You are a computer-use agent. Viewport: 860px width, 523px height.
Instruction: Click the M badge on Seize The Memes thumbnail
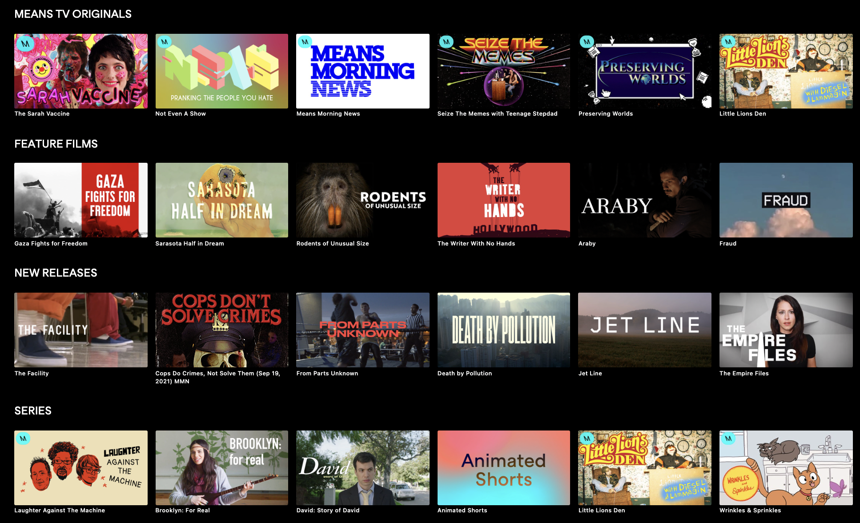tap(446, 41)
